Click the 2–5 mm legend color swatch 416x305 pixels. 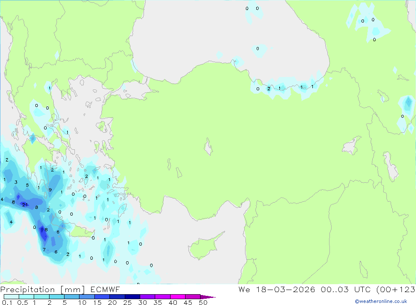pos(57,297)
